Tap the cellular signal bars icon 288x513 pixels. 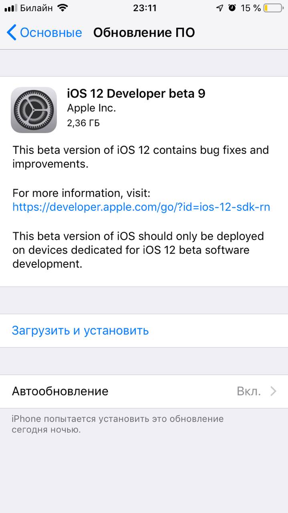pyautogui.click(x=11, y=8)
